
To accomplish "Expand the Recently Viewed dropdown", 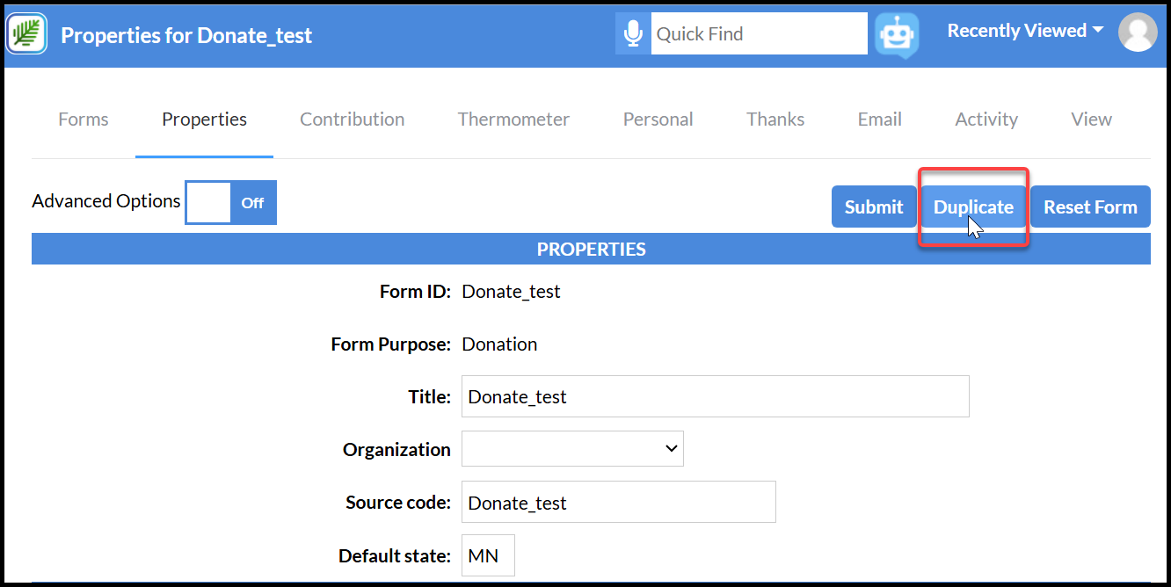I will click(x=1025, y=31).
